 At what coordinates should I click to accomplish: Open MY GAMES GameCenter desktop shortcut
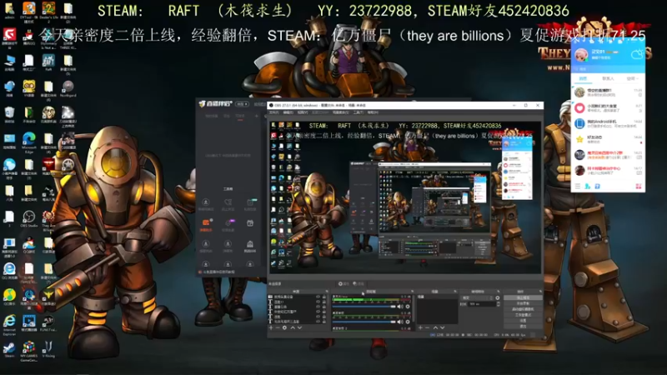[29, 351]
